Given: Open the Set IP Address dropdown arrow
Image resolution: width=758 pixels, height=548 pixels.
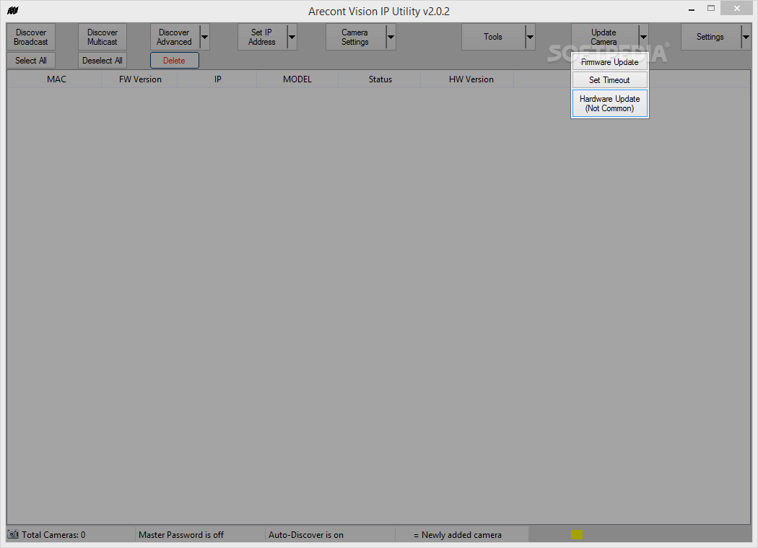Looking at the screenshot, I should click(292, 37).
